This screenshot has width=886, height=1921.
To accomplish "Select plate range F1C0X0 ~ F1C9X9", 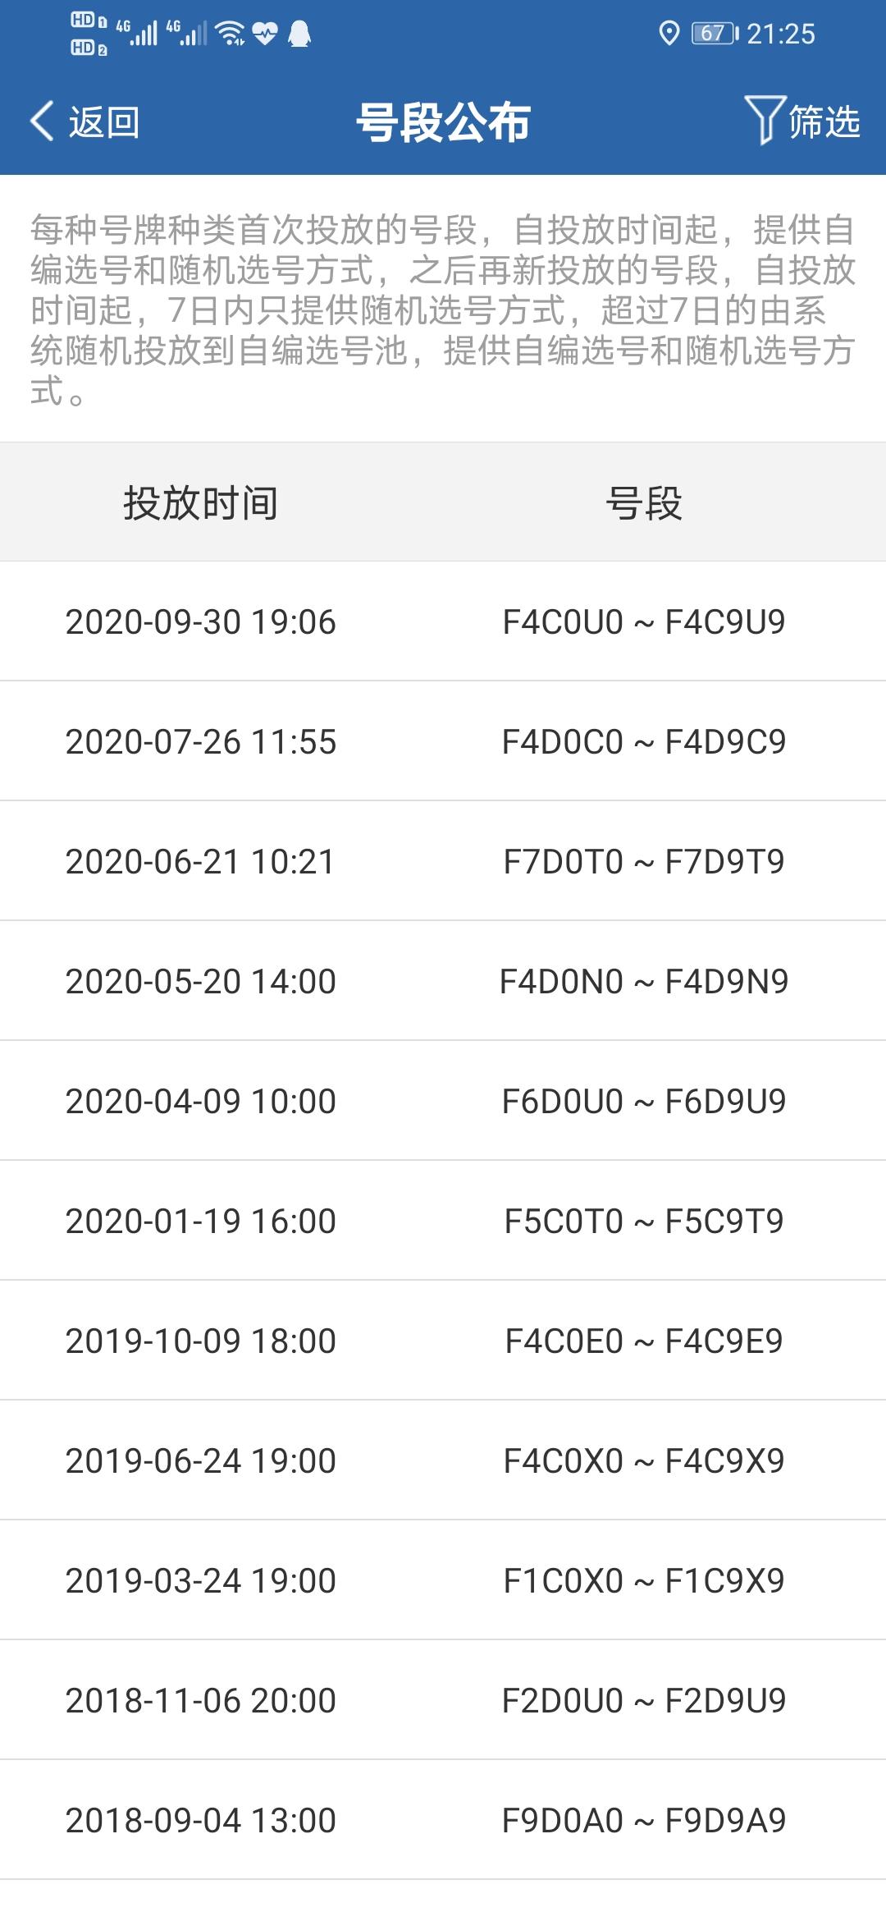I will 644,1580.
